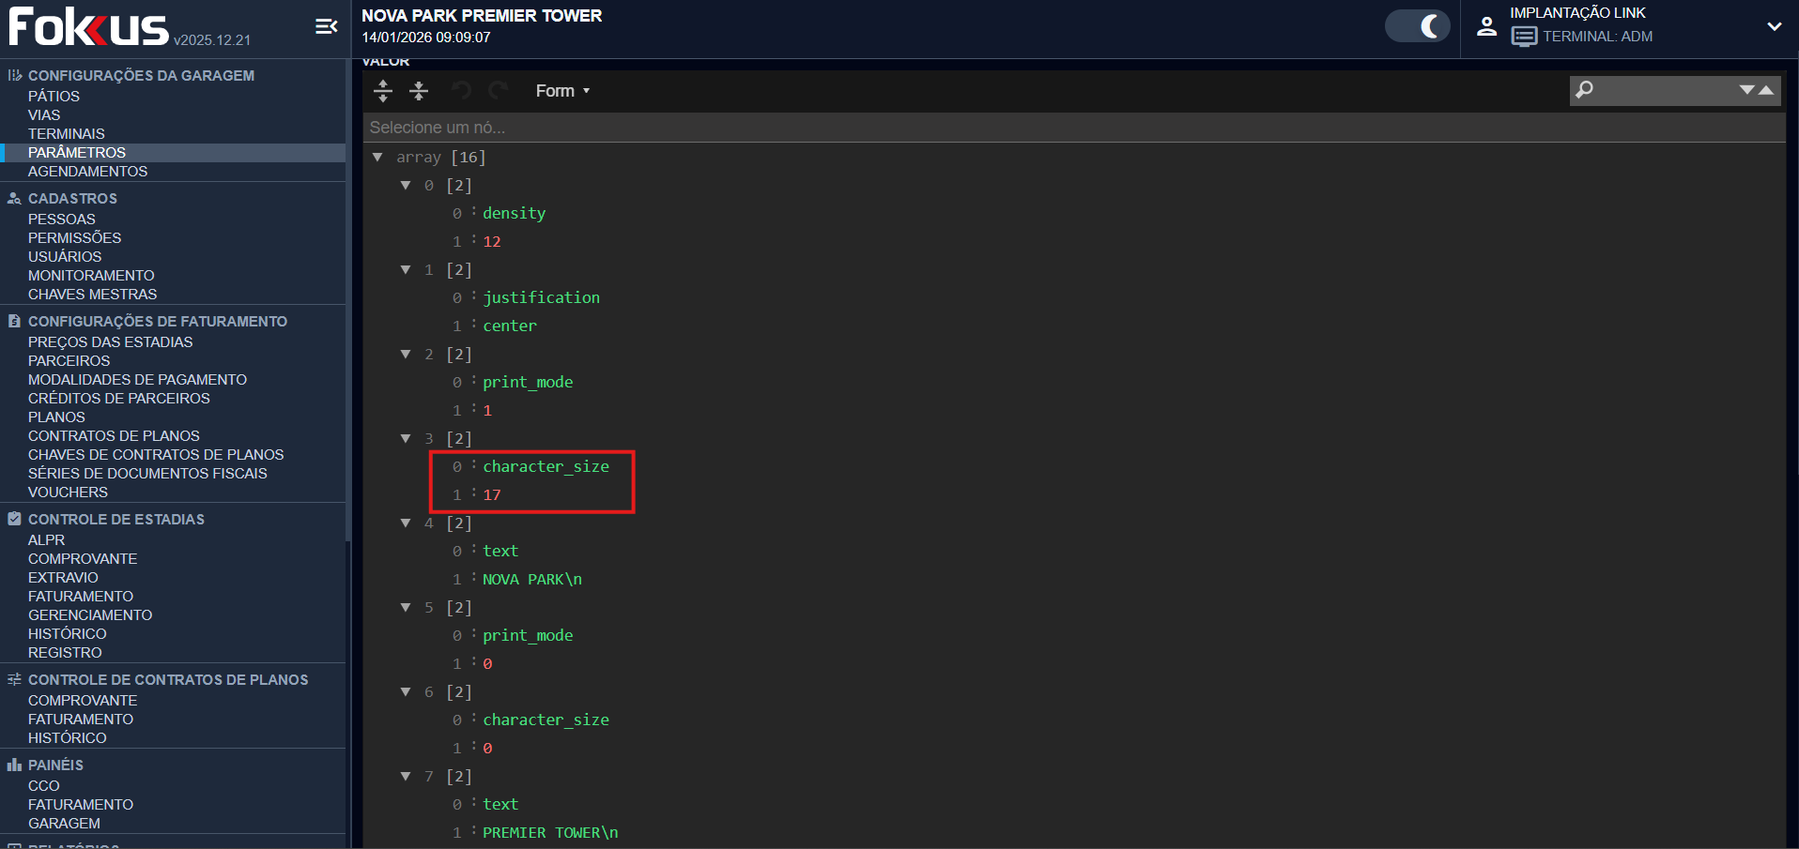The height and width of the screenshot is (849, 1799).
Task: Click the expand all fields icon
Action: tap(383, 91)
